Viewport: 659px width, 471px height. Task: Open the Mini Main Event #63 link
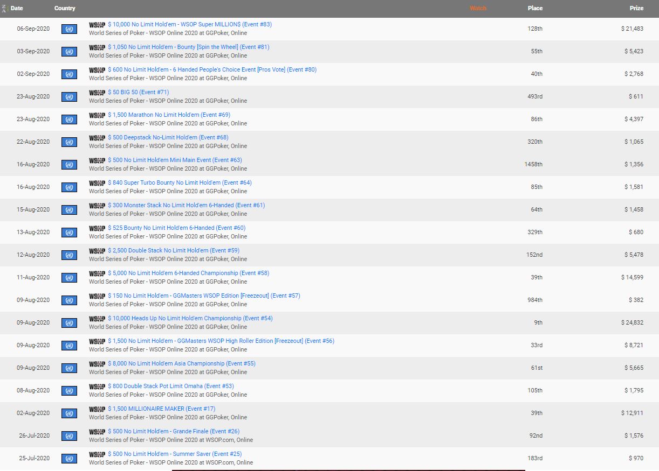click(175, 160)
